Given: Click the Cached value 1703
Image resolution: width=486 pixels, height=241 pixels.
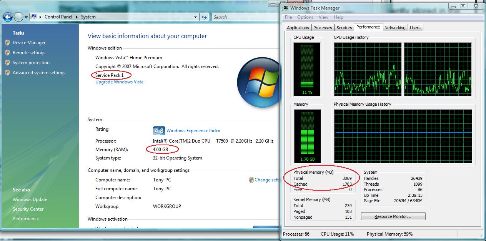Looking at the screenshot, I should (x=347, y=184).
